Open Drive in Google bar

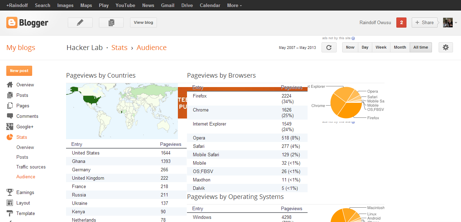(187, 5)
